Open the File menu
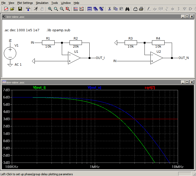The height and width of the screenshot is (176, 196). [x=3, y=3]
